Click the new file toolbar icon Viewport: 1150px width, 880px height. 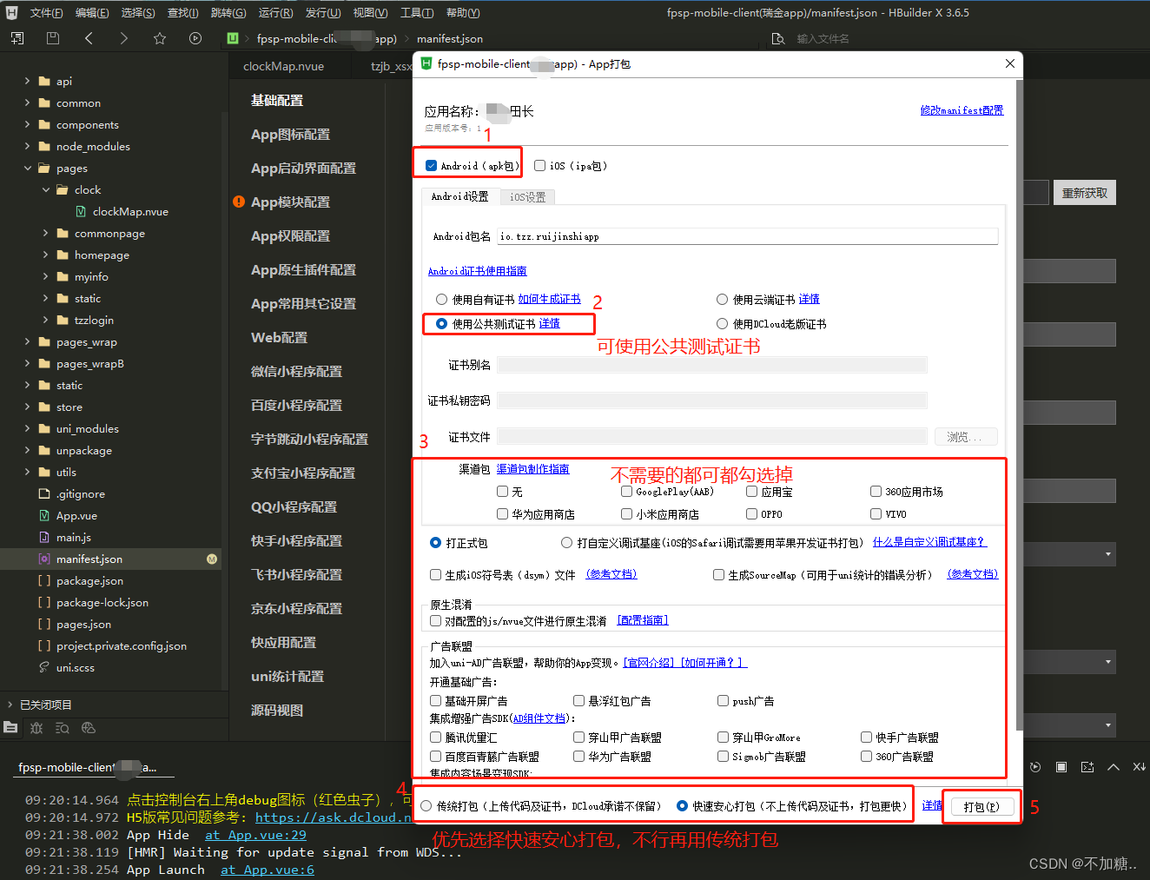tap(17, 38)
